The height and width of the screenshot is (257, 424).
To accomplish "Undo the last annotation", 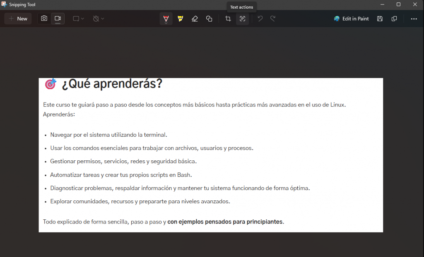I will [x=260, y=19].
